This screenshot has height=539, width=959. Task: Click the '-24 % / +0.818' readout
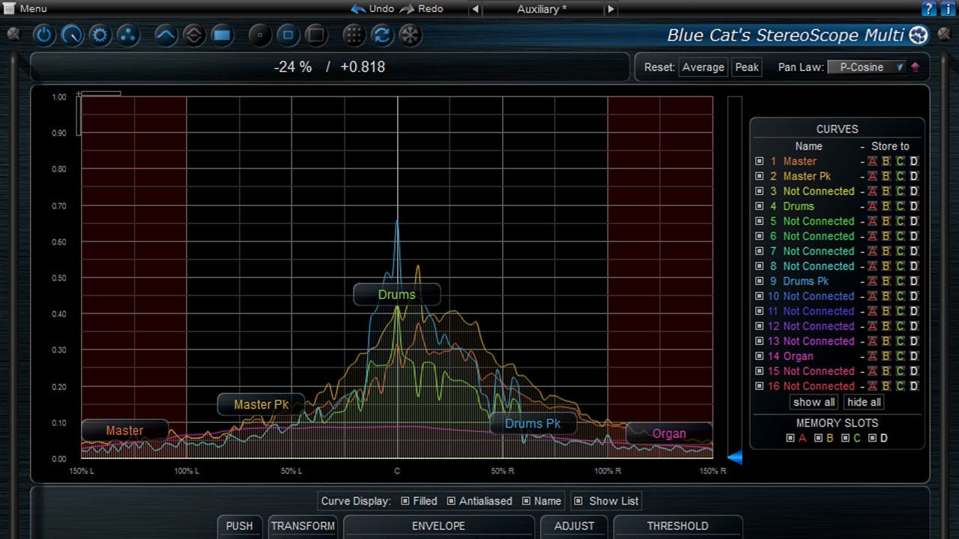click(x=330, y=67)
